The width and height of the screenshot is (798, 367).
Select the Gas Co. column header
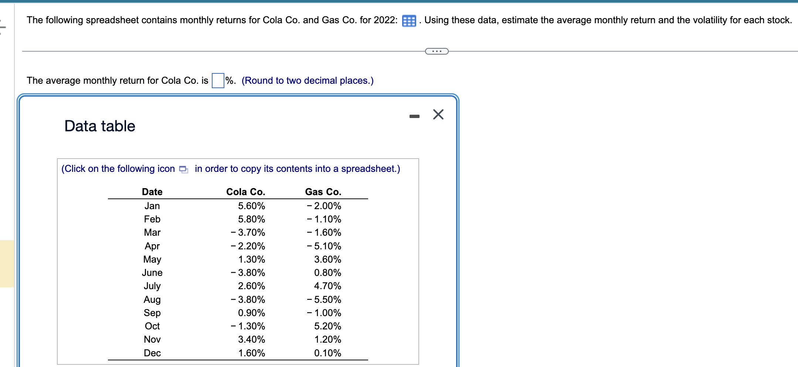coord(323,191)
